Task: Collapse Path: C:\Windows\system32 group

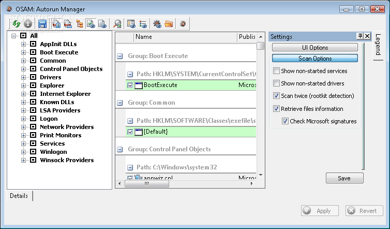Action: click(130, 167)
